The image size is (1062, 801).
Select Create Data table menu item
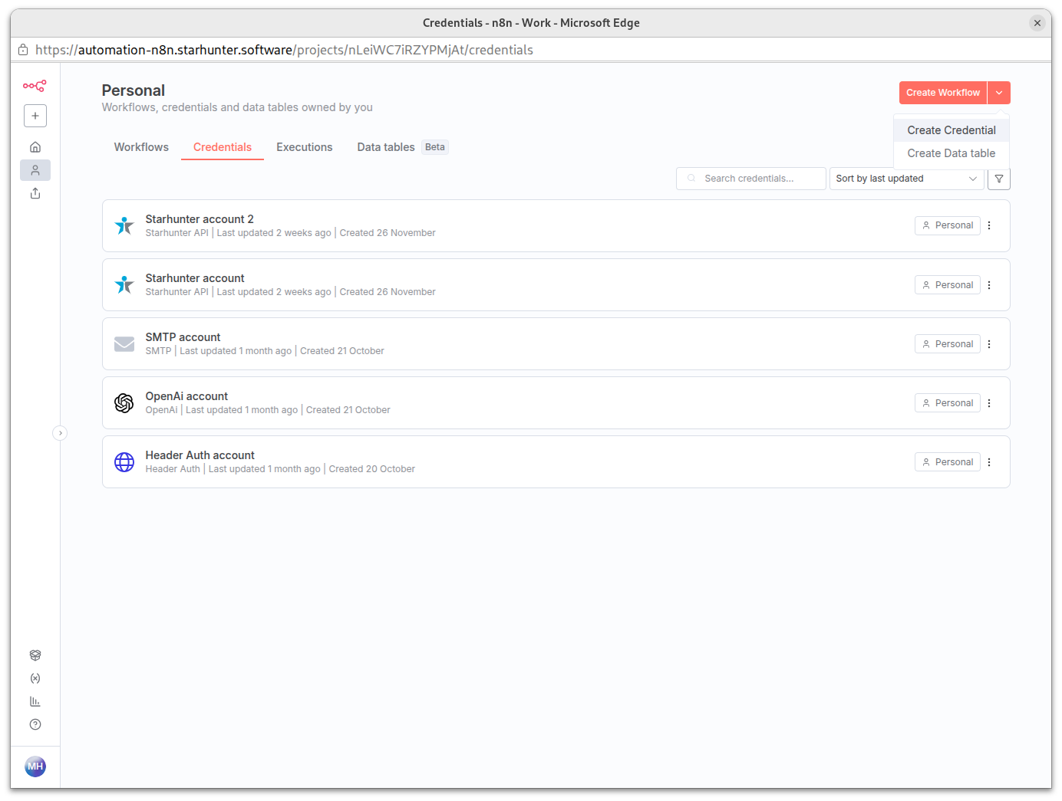[x=952, y=153]
